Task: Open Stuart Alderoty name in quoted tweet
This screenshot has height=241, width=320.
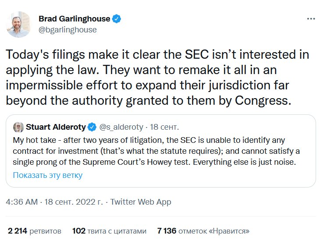Action: [56, 127]
